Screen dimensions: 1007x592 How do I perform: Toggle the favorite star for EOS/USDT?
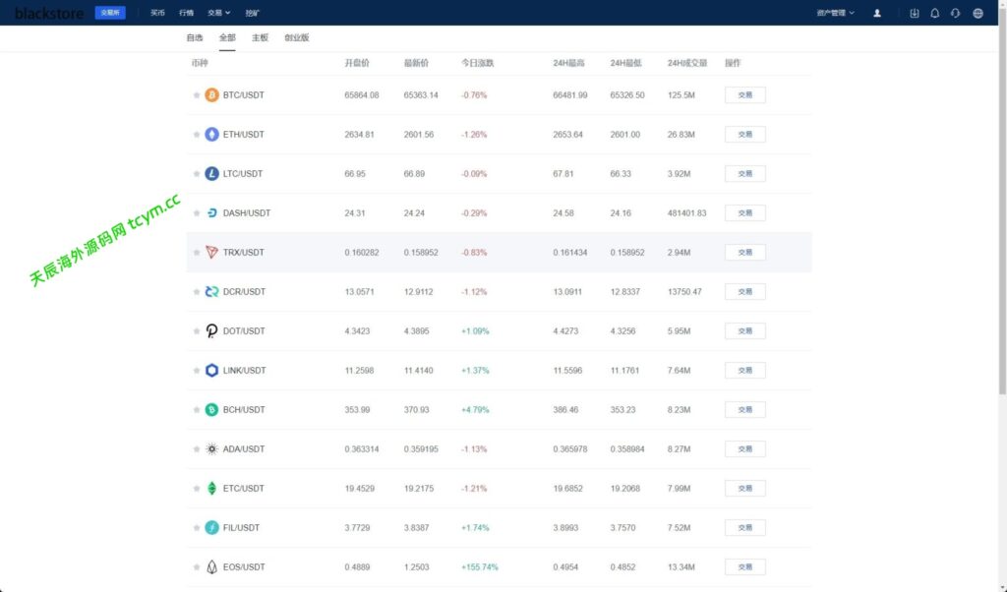coord(197,567)
